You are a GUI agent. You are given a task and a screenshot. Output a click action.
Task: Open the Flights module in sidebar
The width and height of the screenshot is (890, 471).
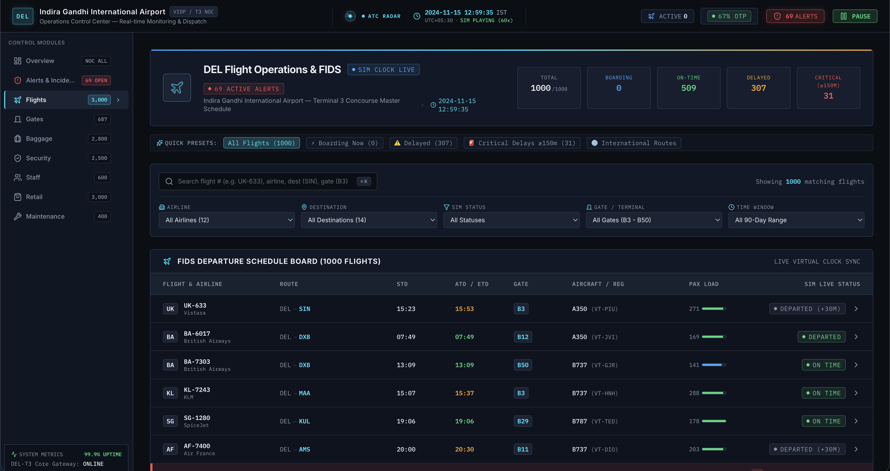click(x=66, y=100)
